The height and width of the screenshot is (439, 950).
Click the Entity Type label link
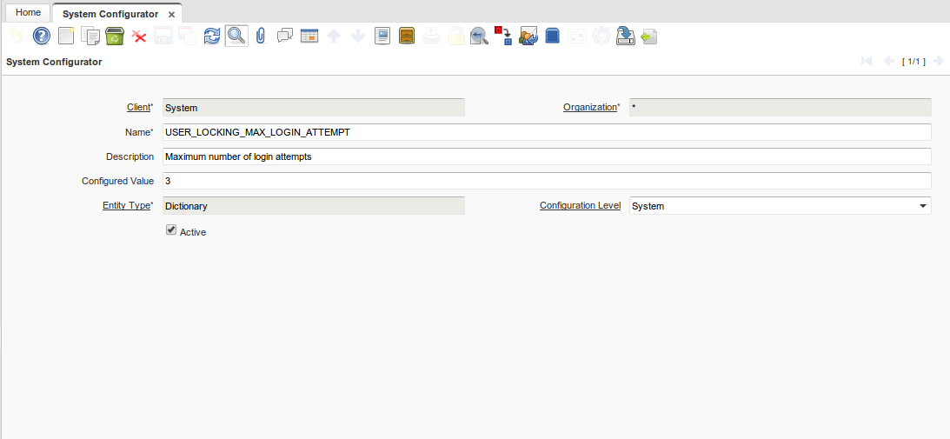coord(126,206)
